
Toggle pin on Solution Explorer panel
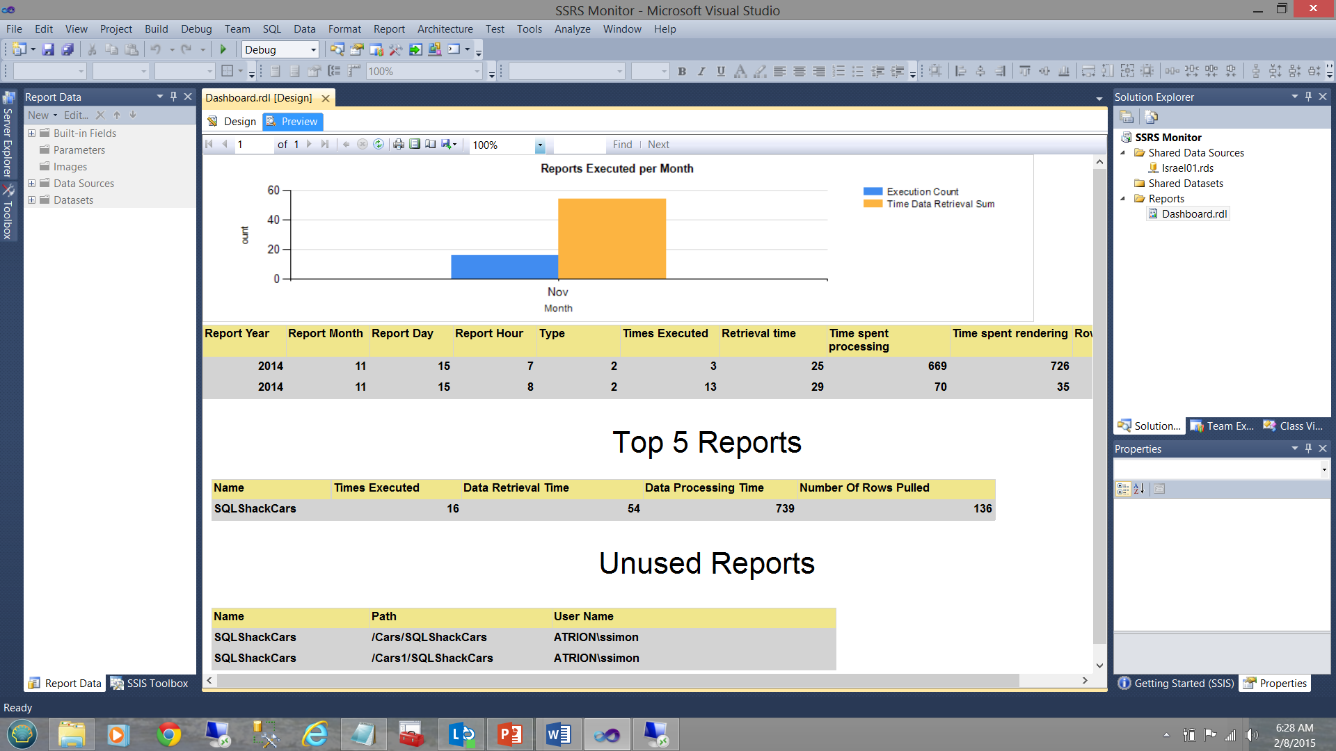click(1308, 97)
